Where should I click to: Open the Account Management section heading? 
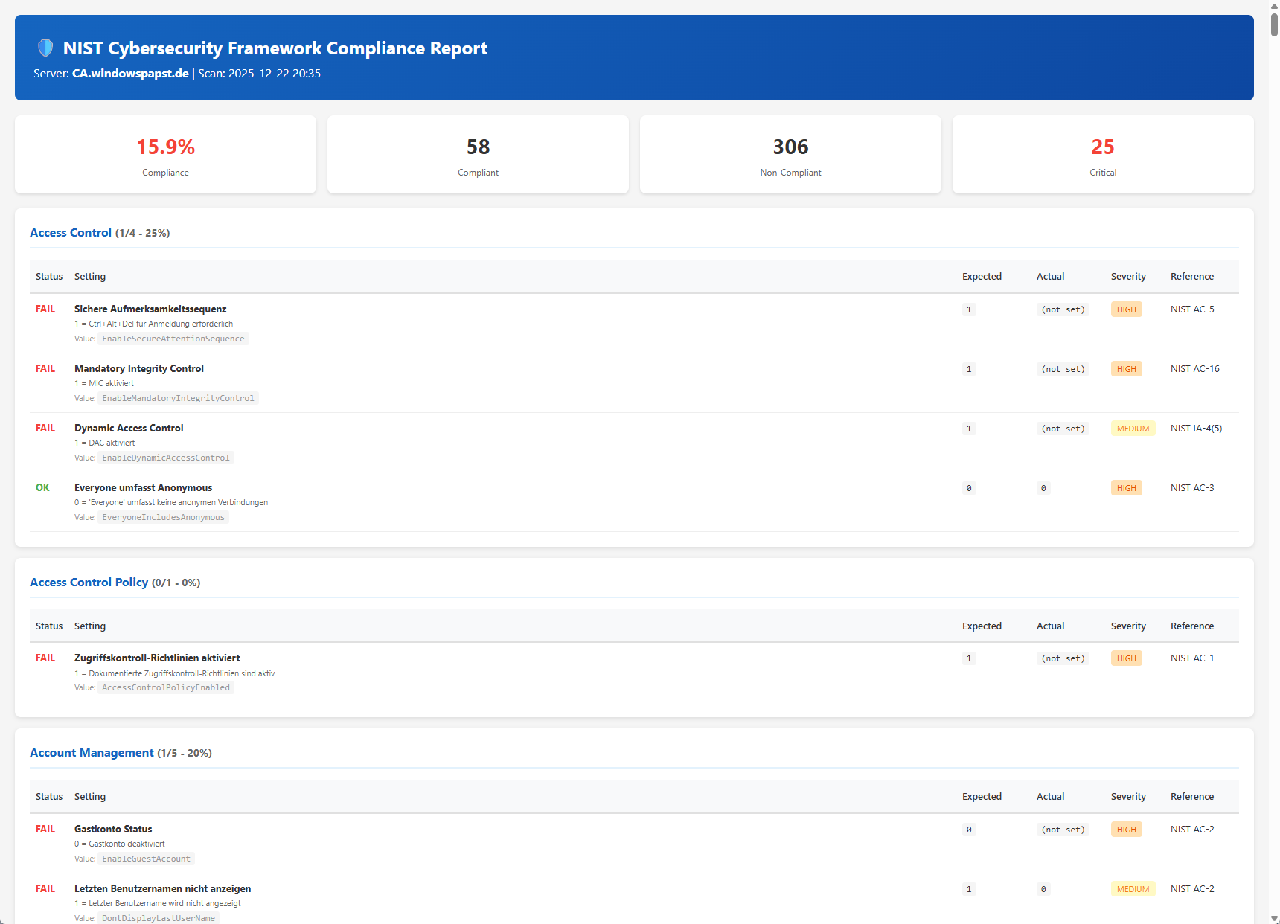coord(92,753)
